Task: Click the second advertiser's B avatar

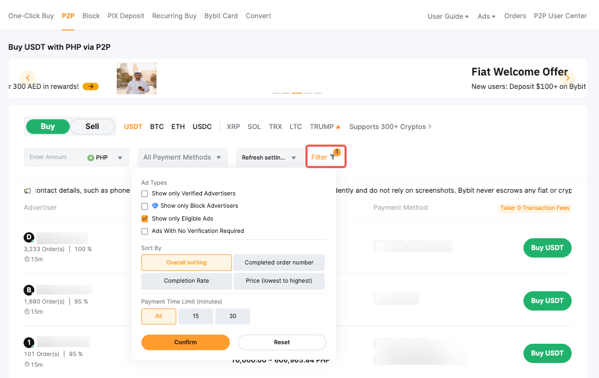Action: click(29, 290)
